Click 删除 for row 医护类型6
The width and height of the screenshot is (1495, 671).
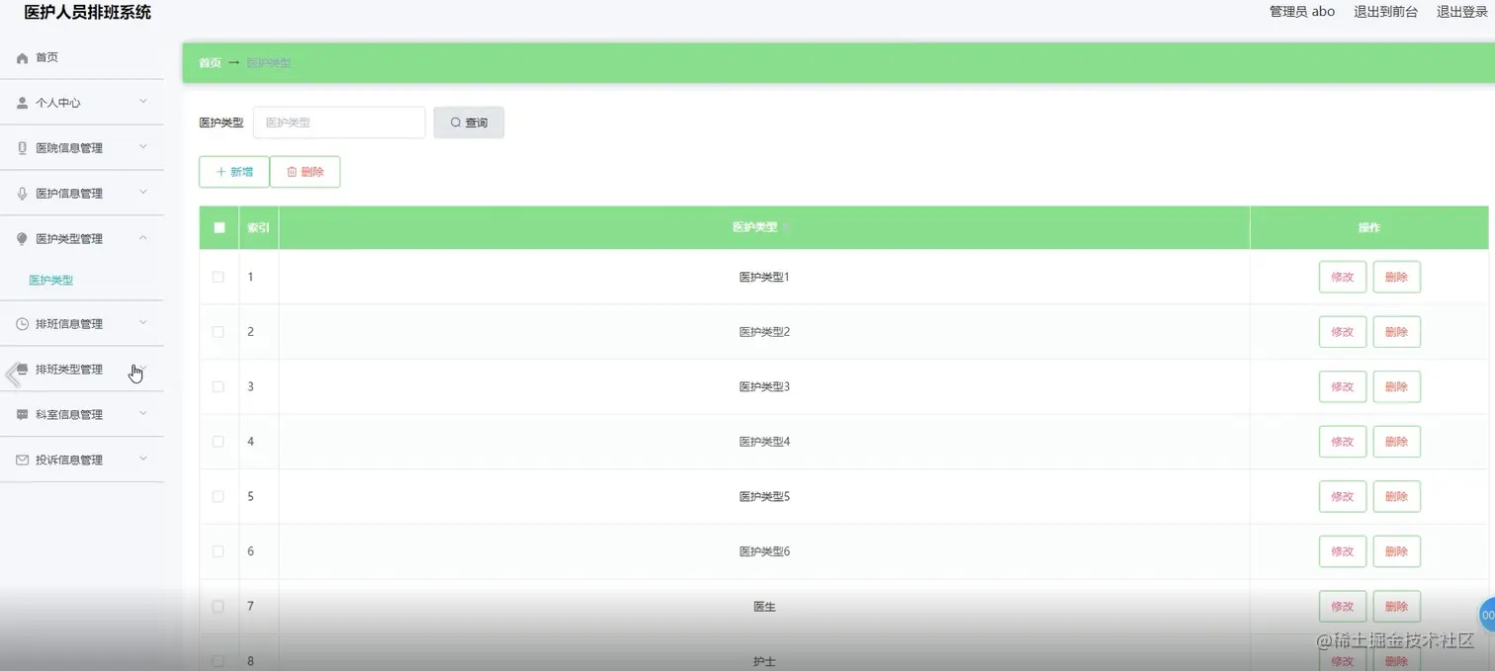pos(1397,551)
